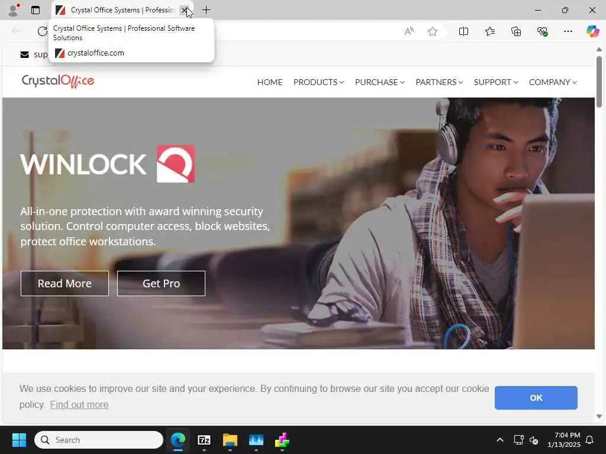Click the WinLock red product icon

(x=175, y=164)
